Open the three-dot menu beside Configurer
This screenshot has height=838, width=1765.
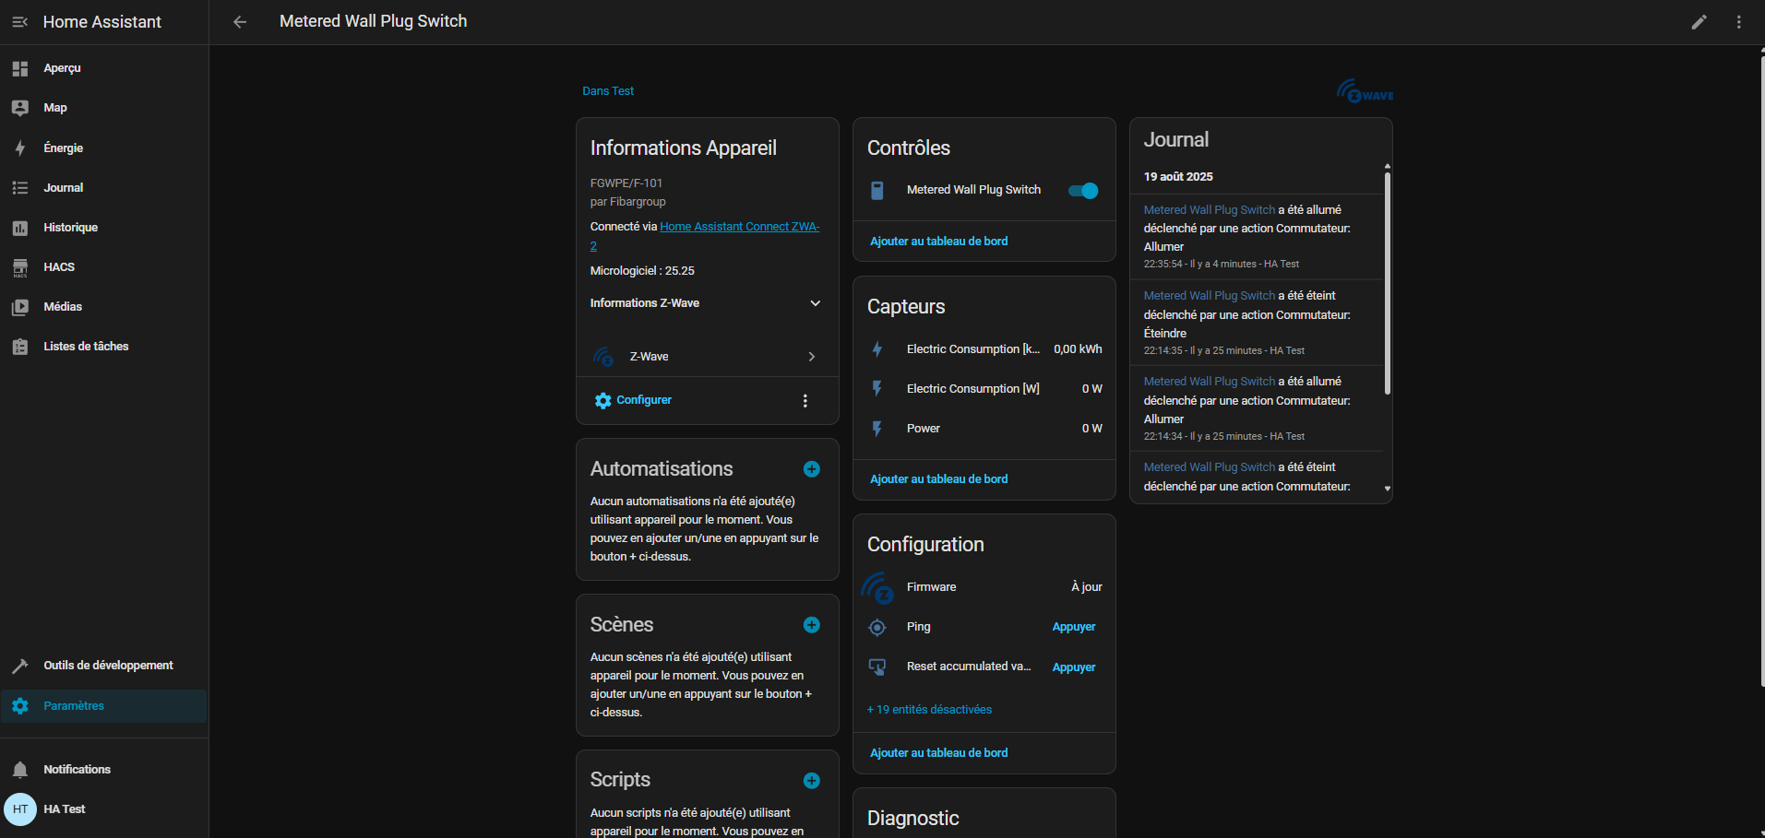(805, 401)
